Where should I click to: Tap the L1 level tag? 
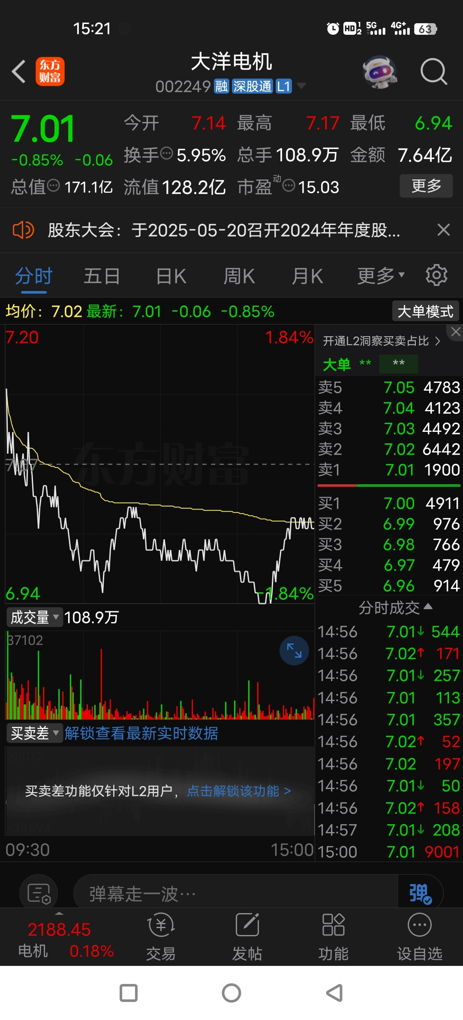tap(283, 86)
